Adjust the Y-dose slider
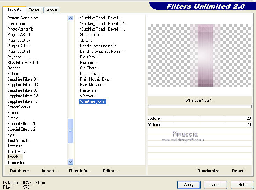Screen dimensions: 256x190 coord(199,125)
